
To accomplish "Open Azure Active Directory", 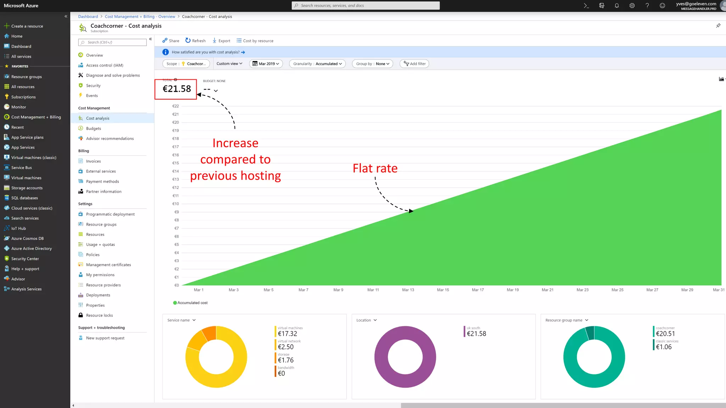I will [x=31, y=249].
